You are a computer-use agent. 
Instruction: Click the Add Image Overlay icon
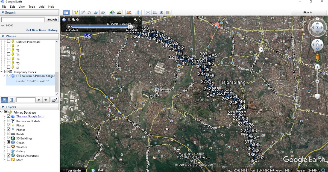tap(96, 13)
